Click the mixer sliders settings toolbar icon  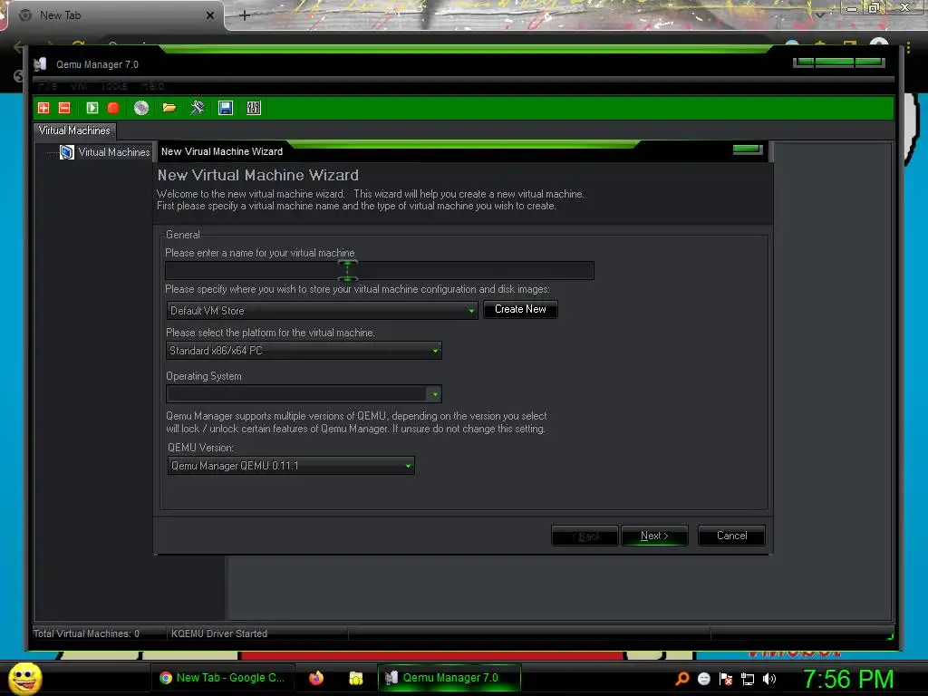(x=254, y=108)
